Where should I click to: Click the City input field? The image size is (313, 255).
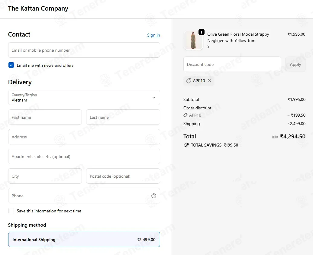(45, 176)
